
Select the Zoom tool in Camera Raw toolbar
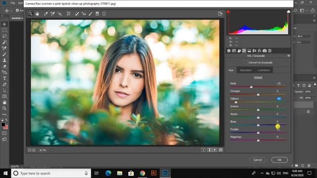pos(30,14)
